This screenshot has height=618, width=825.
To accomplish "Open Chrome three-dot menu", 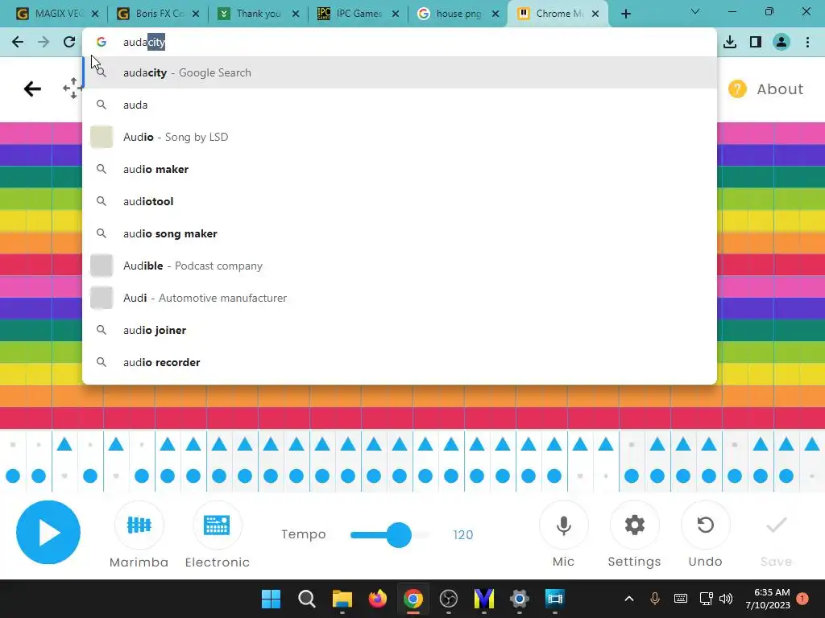I will pyautogui.click(x=807, y=42).
